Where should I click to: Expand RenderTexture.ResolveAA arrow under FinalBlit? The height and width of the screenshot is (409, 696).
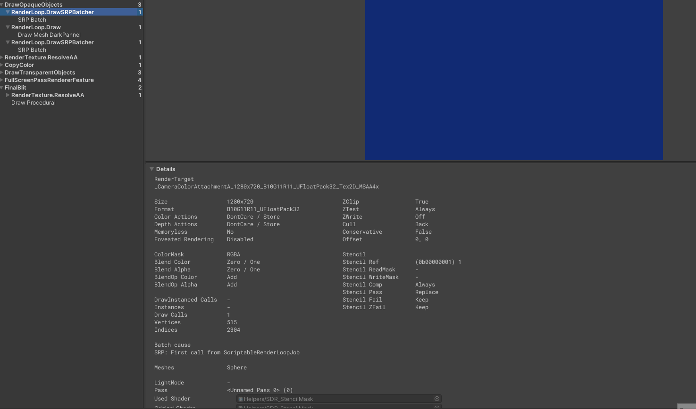coord(8,95)
